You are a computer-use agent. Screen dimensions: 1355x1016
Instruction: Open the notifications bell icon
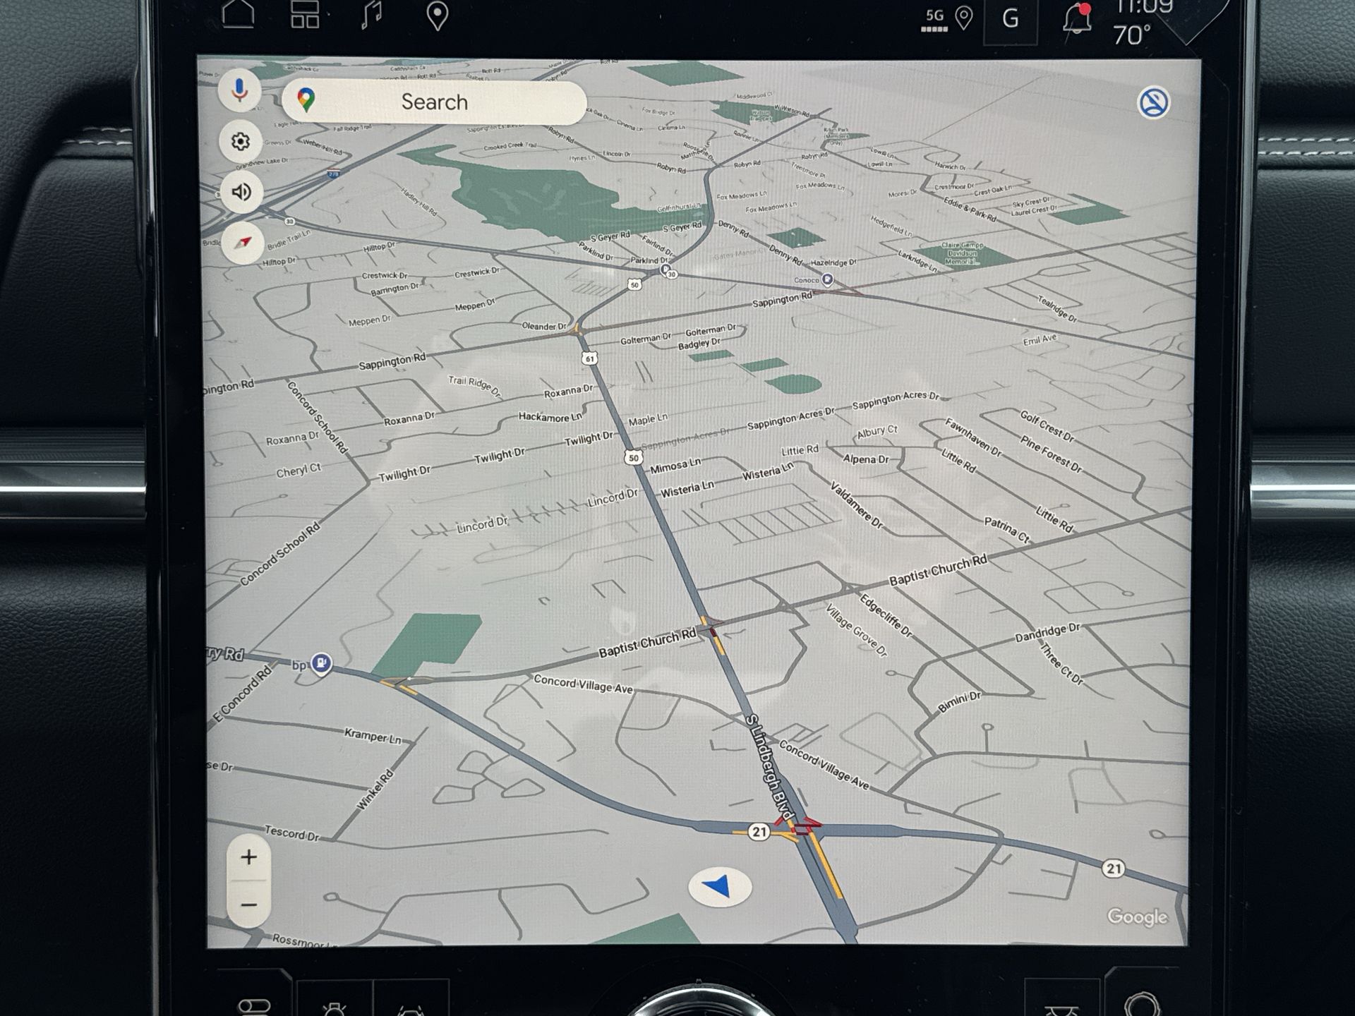1077,18
